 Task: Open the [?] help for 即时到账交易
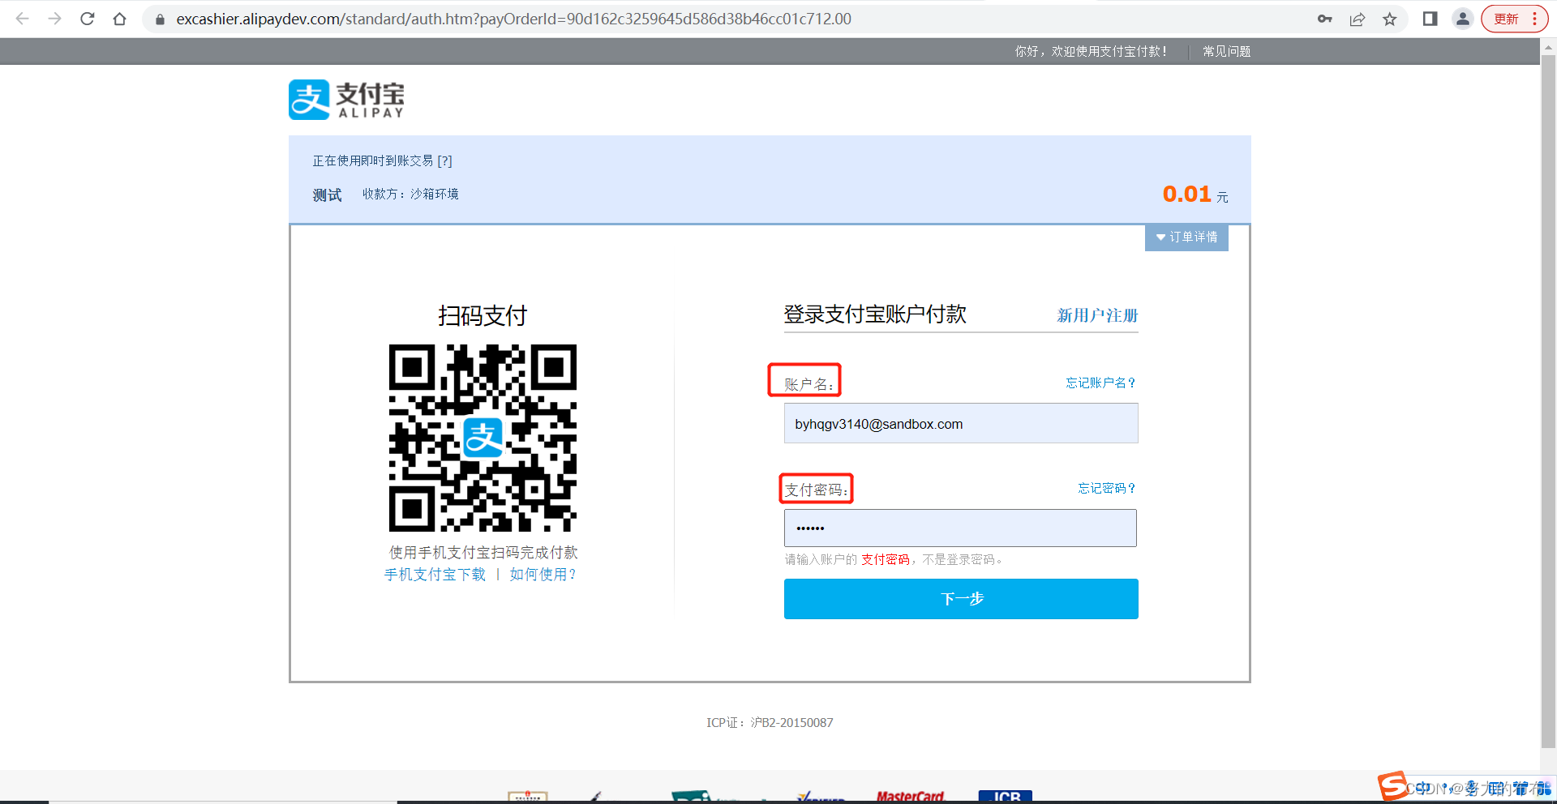point(444,160)
